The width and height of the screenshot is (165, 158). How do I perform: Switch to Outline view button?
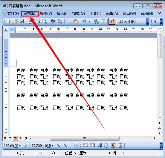click(20, 138)
